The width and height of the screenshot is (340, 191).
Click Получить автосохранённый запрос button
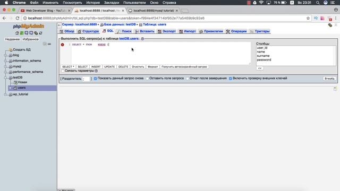click(184, 67)
